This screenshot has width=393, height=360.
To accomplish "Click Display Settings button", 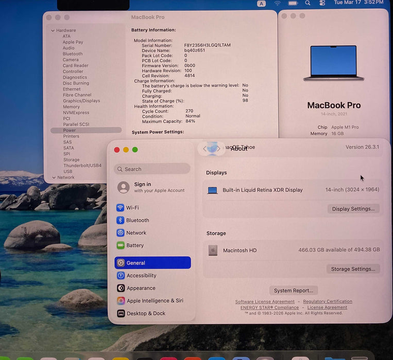I will pos(353,209).
